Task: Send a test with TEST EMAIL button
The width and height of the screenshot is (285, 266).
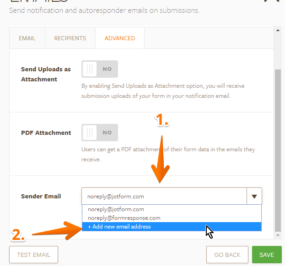Action: point(34,255)
